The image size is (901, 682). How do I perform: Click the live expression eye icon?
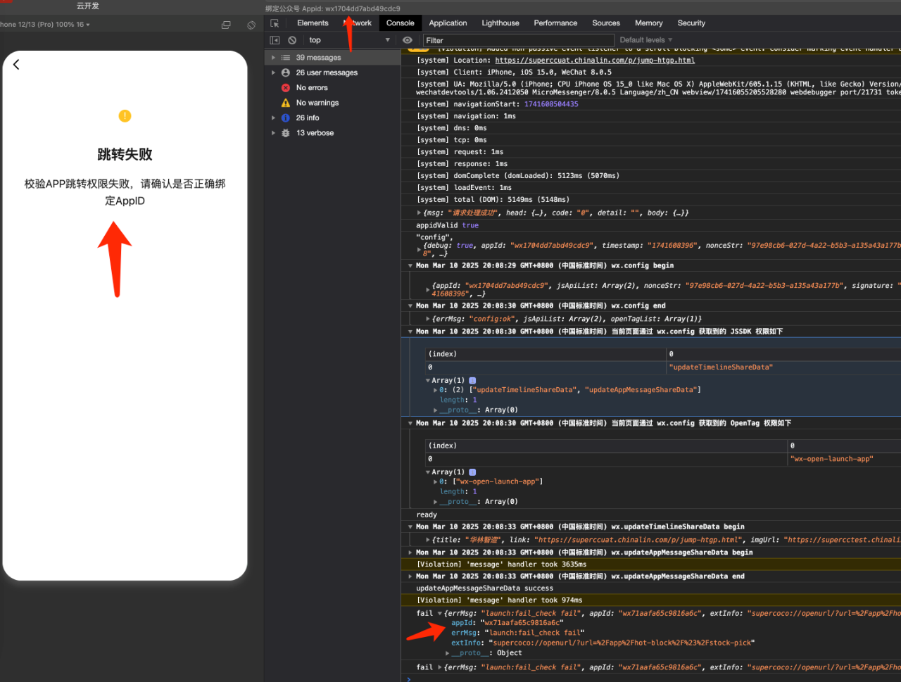point(408,40)
